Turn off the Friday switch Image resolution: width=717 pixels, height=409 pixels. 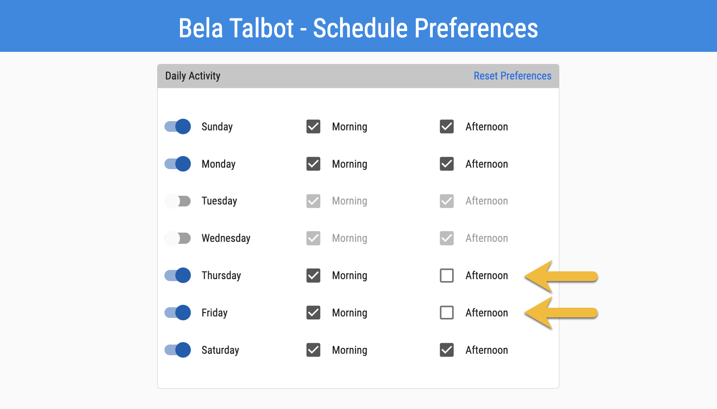tap(178, 313)
